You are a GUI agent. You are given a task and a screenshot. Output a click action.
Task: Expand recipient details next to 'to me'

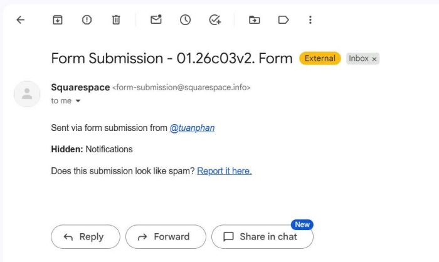[x=78, y=101]
